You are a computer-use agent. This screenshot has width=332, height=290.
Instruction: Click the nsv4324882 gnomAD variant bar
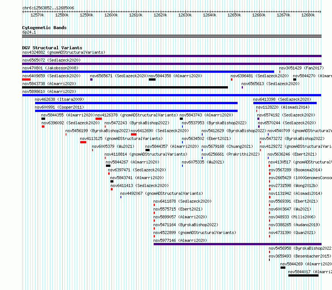172,56
